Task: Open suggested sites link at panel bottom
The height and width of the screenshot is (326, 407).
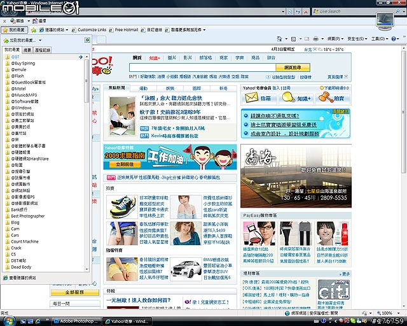Action: coord(20,278)
